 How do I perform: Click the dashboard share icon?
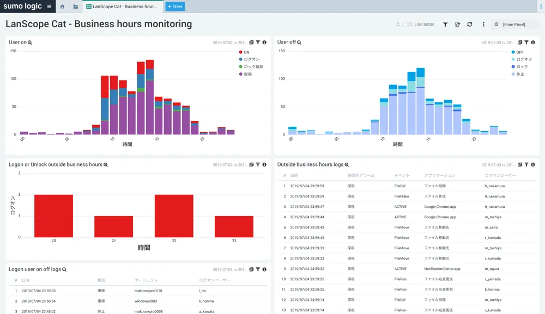(x=457, y=24)
